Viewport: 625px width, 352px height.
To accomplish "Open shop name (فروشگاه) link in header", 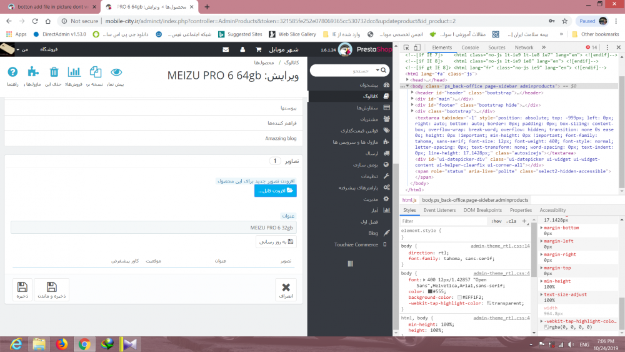I will pos(49,49).
